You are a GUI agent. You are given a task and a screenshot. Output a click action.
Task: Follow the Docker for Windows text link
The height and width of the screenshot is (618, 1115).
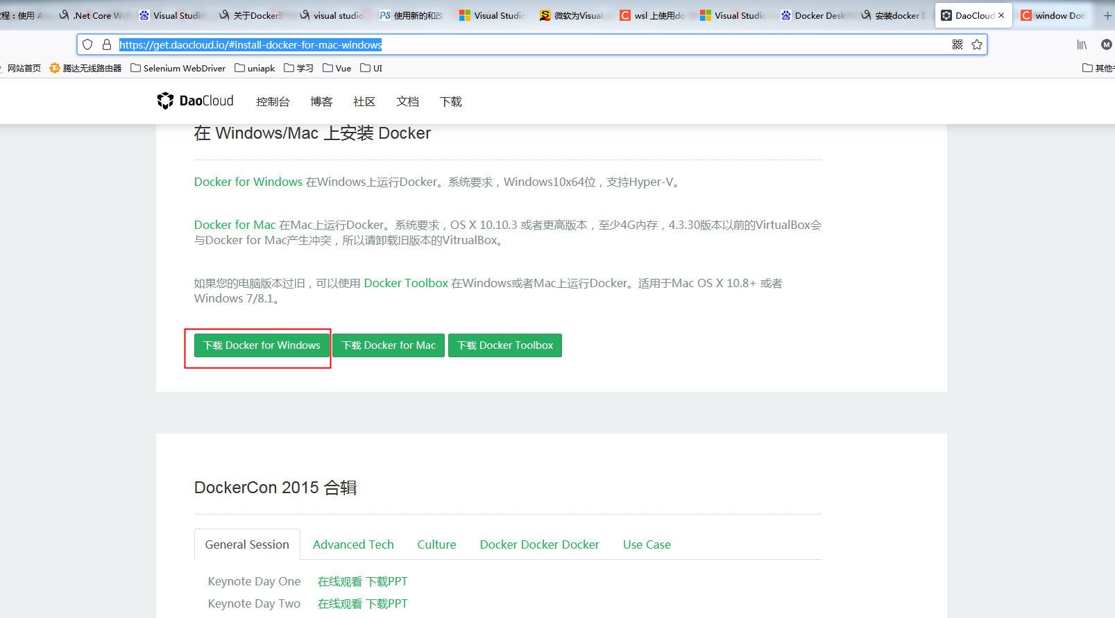pyautogui.click(x=248, y=182)
